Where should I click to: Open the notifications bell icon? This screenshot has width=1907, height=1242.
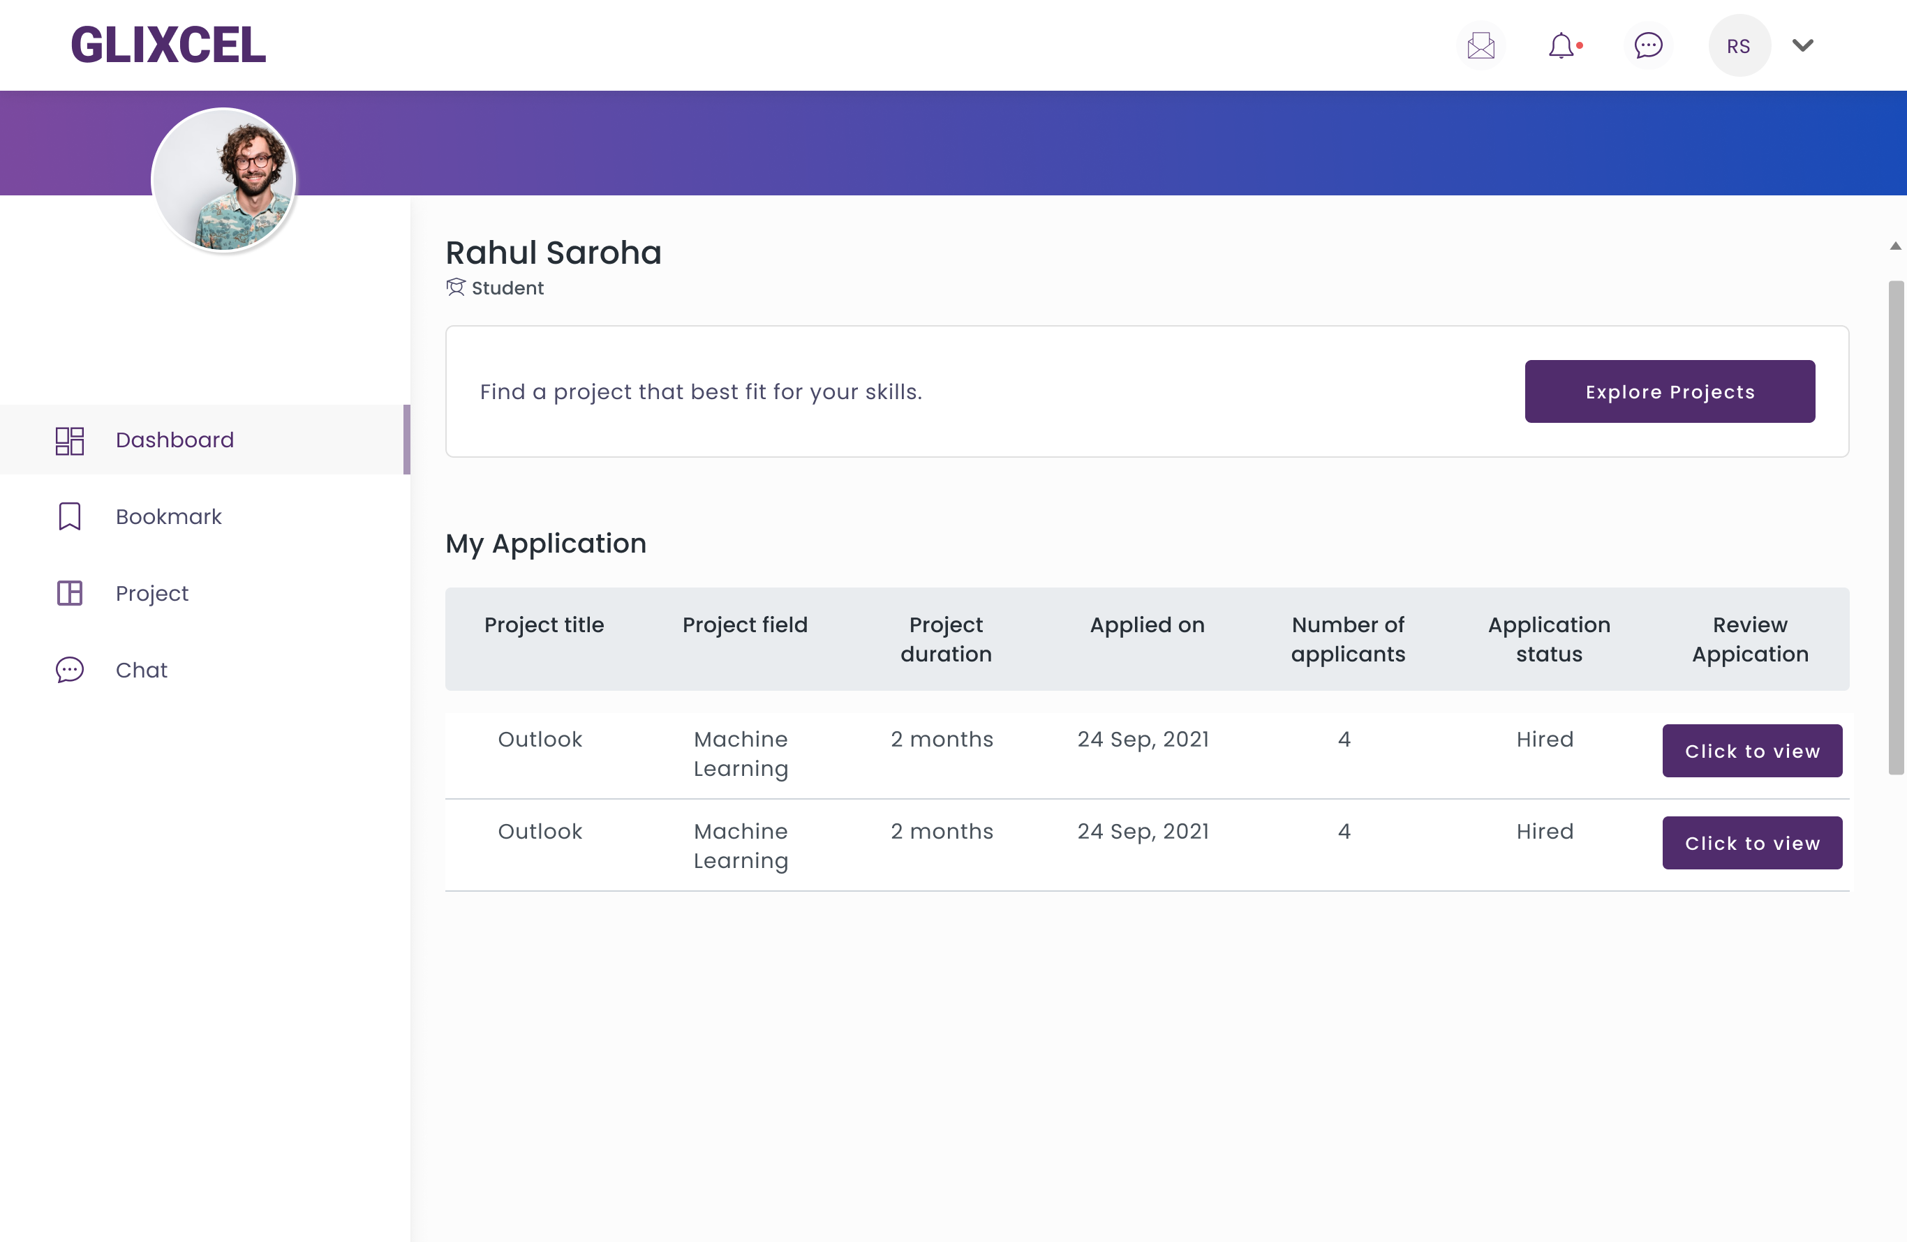[1561, 45]
